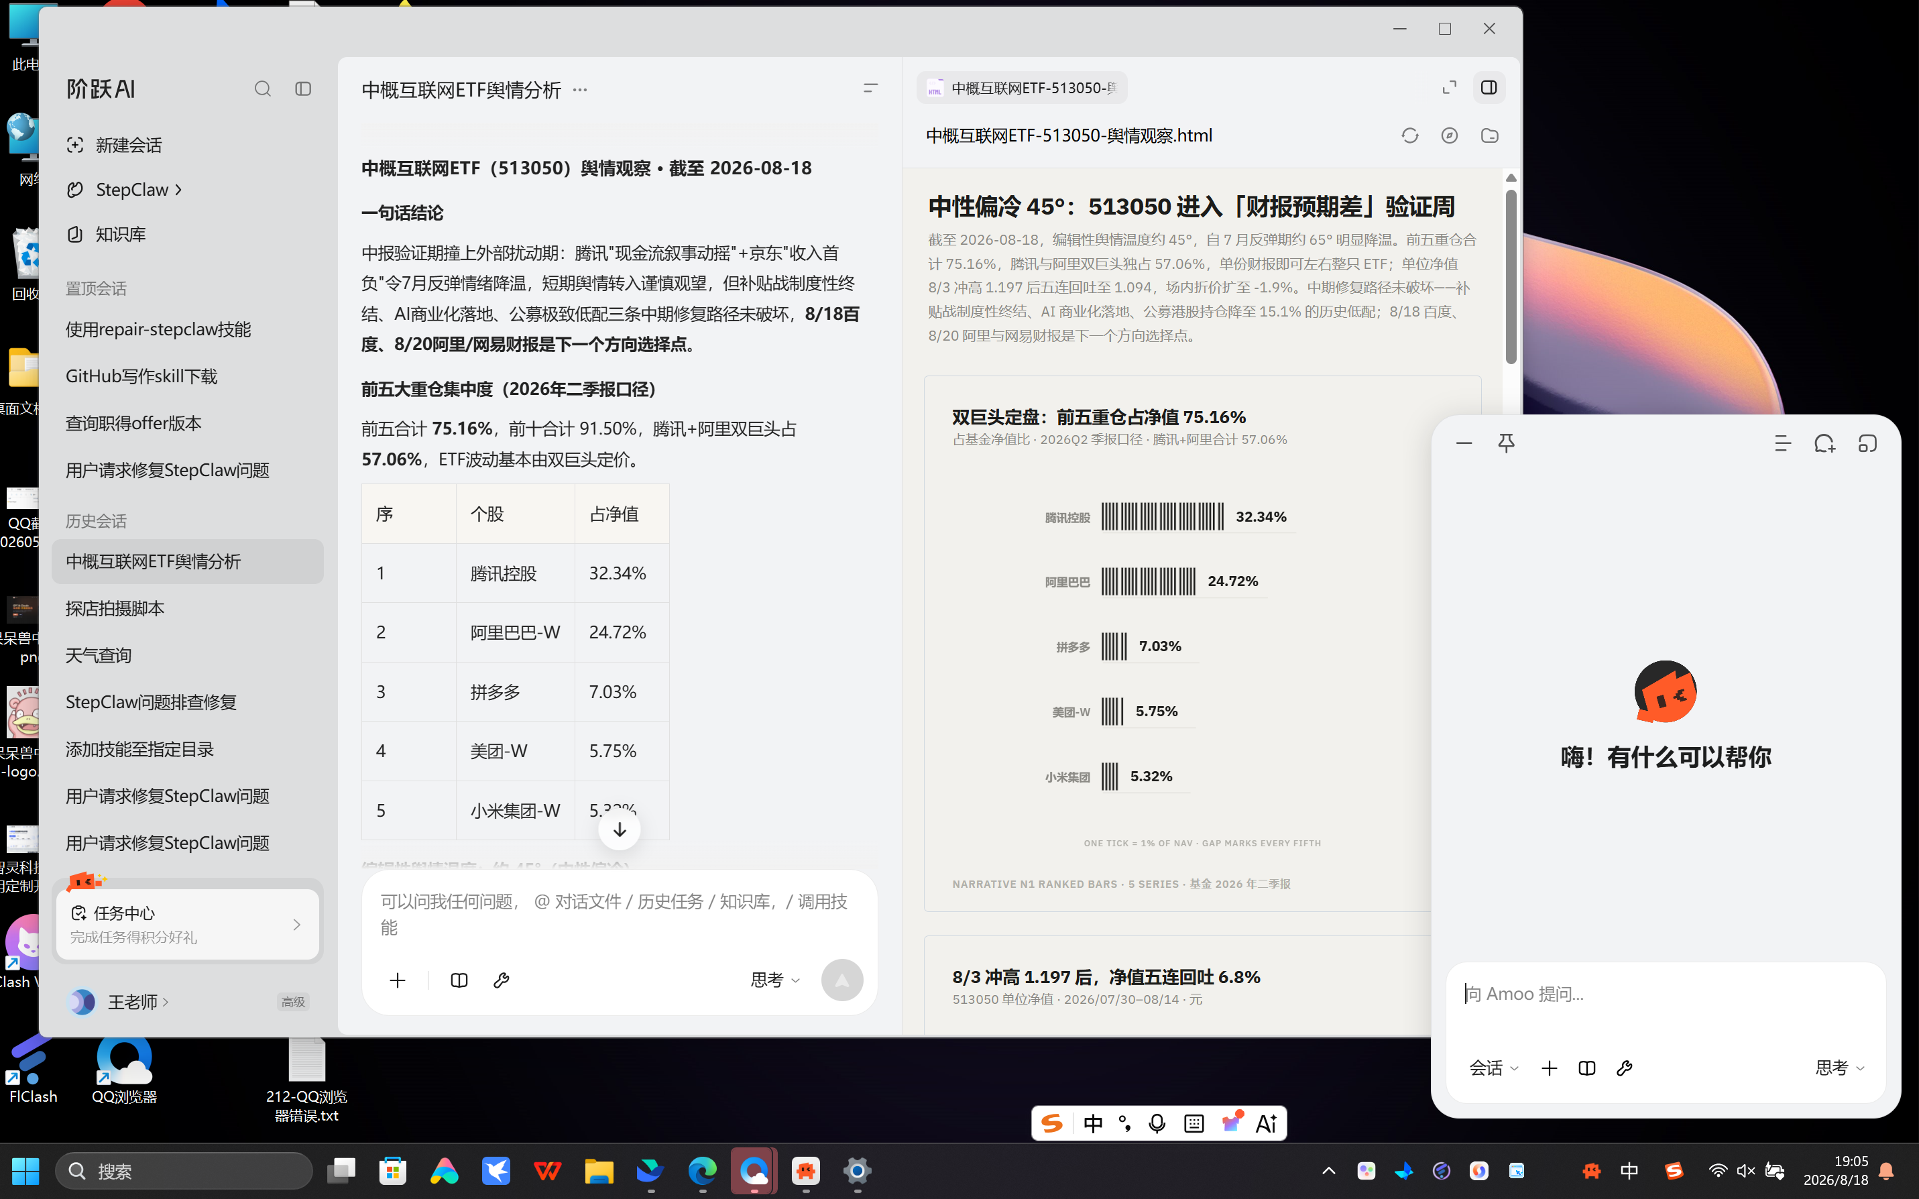Start Sogou voice input microphone

tap(1157, 1124)
